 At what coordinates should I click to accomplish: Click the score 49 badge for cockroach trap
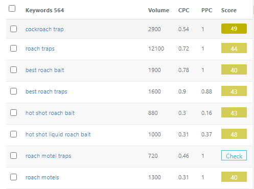(234, 29)
